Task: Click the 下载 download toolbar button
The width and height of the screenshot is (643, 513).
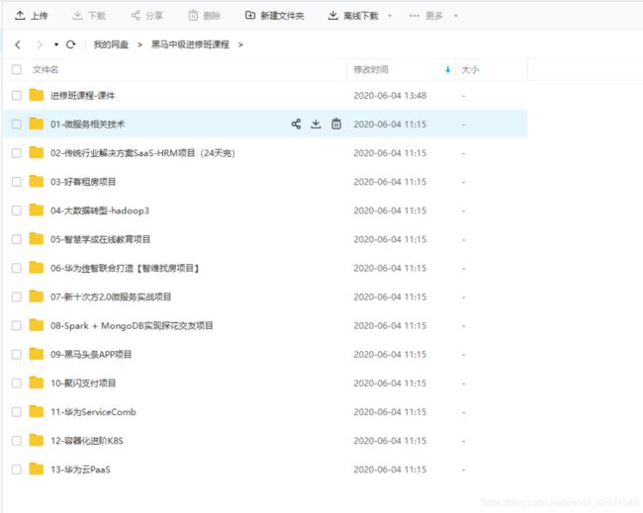Action: (x=89, y=16)
